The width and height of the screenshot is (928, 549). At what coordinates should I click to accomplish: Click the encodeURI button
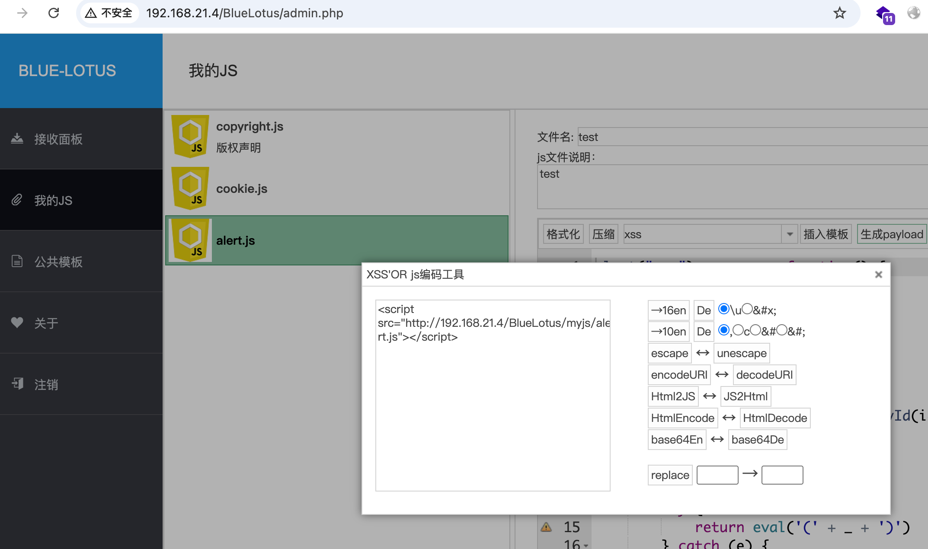coord(679,374)
